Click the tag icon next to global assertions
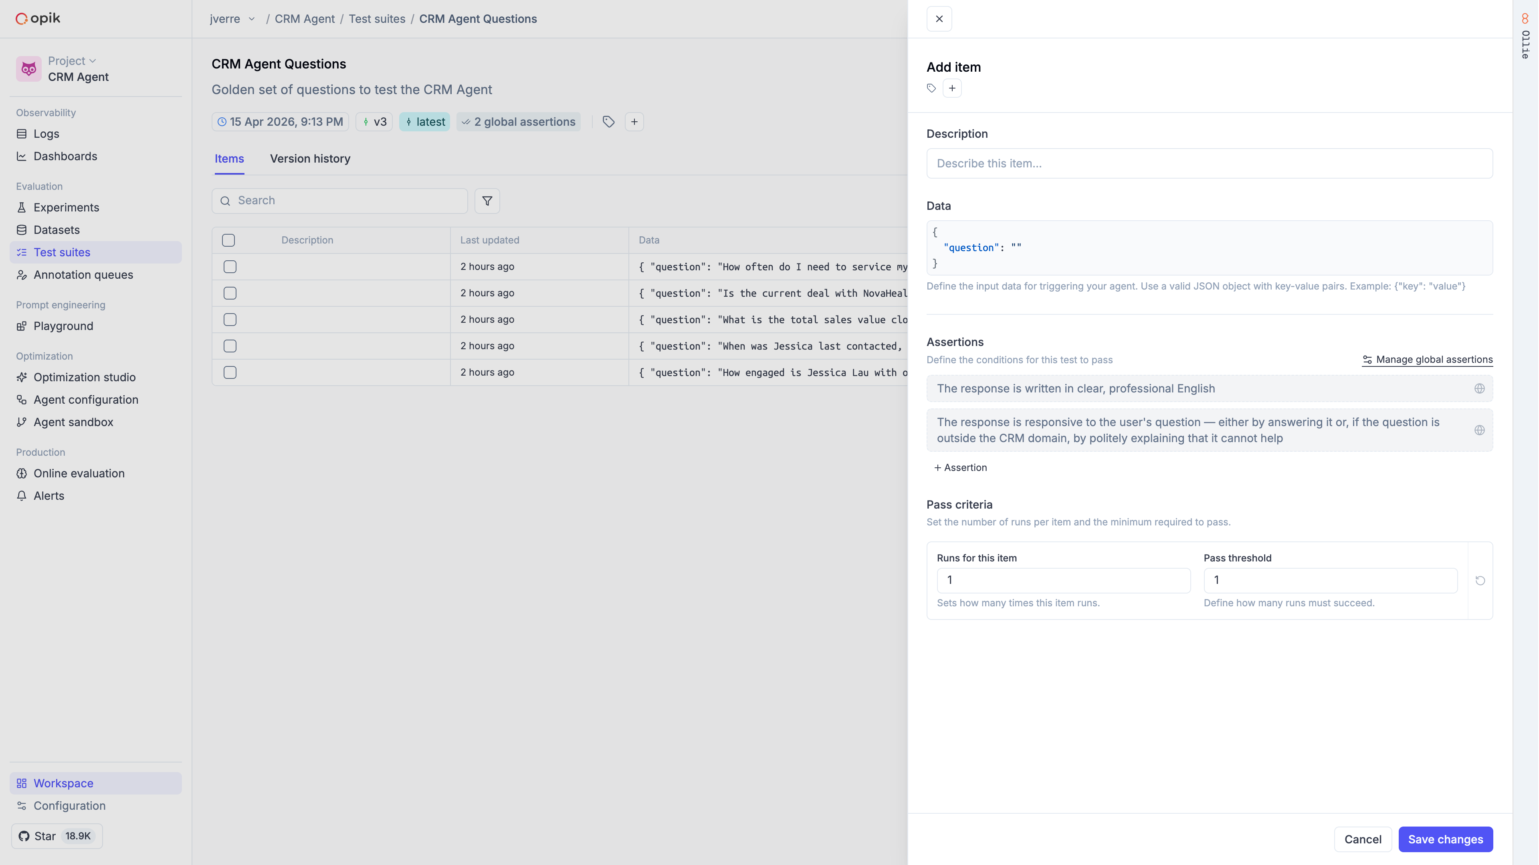This screenshot has width=1539, height=865. [x=608, y=121]
